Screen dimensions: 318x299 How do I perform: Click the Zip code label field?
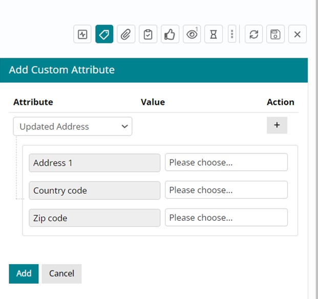95,218
